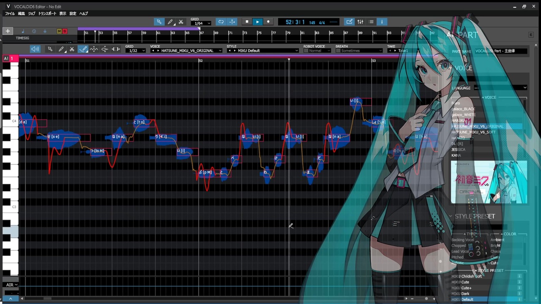Select the pencil tool in top toolbar

pyautogui.click(x=170, y=22)
